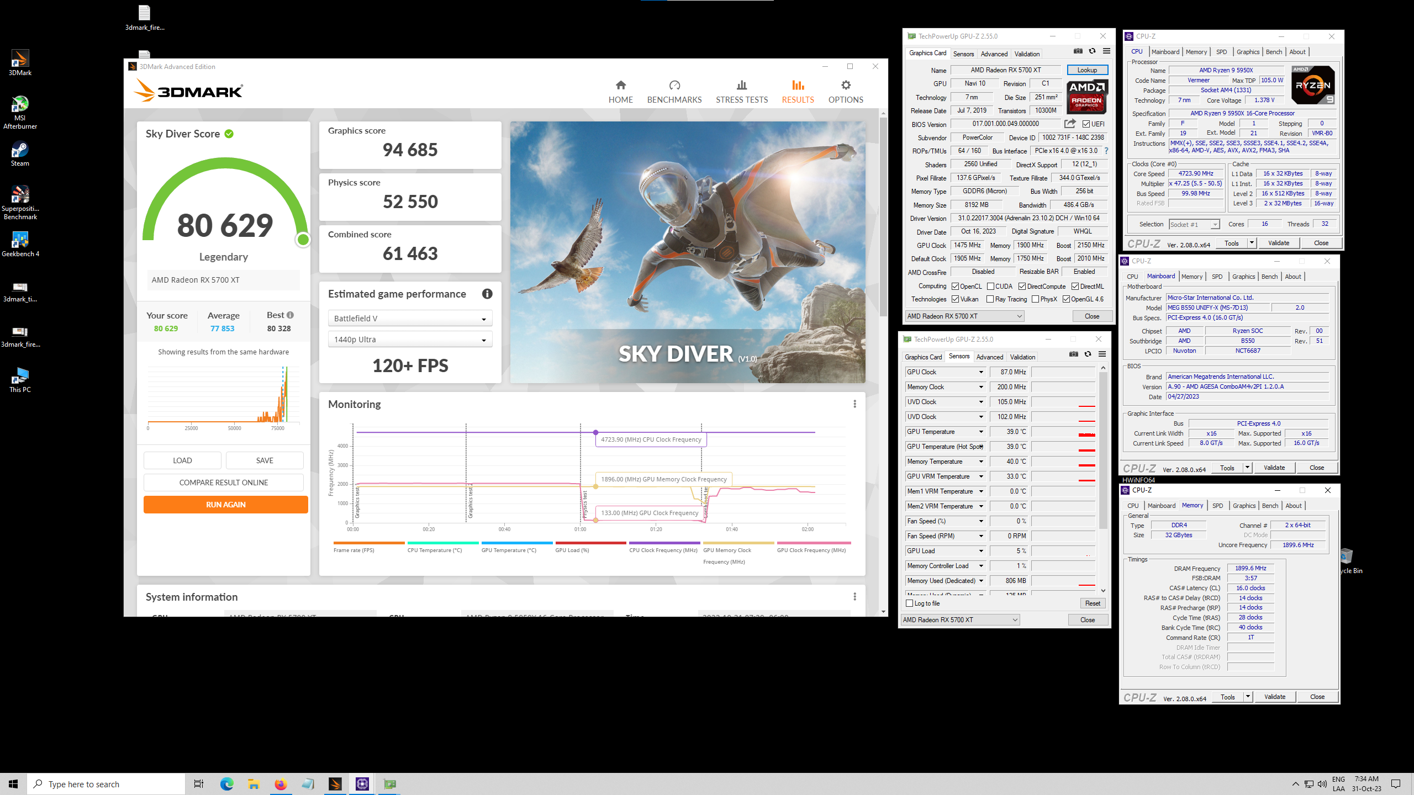Image resolution: width=1414 pixels, height=795 pixels.
Task: Click the Windows search box on taskbar
Action: 106,784
